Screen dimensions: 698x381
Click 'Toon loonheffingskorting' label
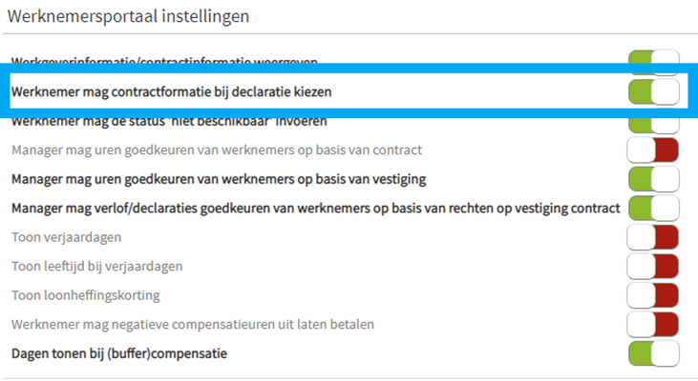[86, 295]
